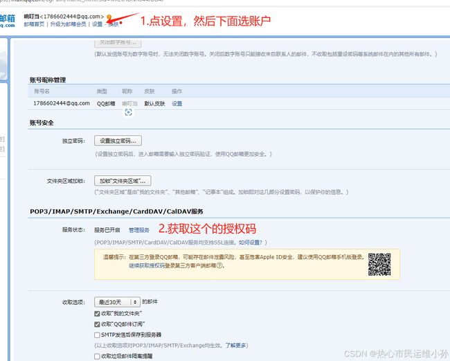Screen dimensions: 450x361
Task: Open the 邮箱首页 link
Action: (x=34, y=24)
